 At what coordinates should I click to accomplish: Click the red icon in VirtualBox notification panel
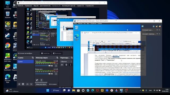click(x=160, y=26)
